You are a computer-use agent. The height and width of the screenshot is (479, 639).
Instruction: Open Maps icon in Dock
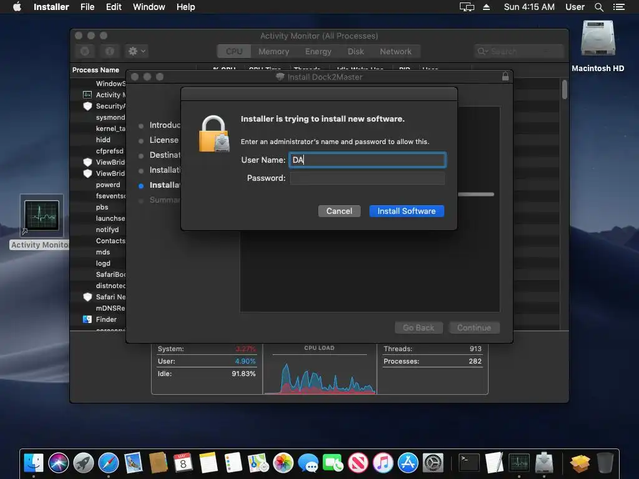(x=258, y=463)
